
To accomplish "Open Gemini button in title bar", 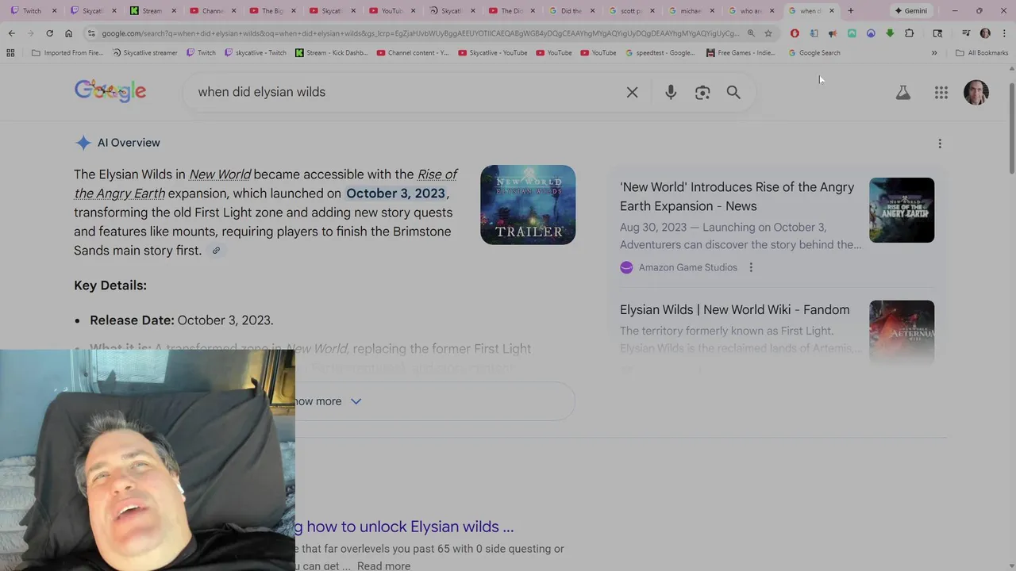I will [910, 10].
